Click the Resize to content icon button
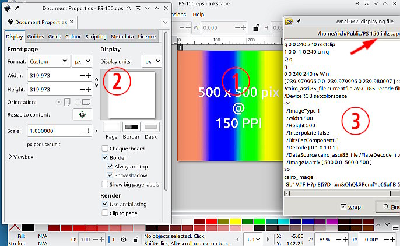Screen dimensions: 400x246 point(82,114)
